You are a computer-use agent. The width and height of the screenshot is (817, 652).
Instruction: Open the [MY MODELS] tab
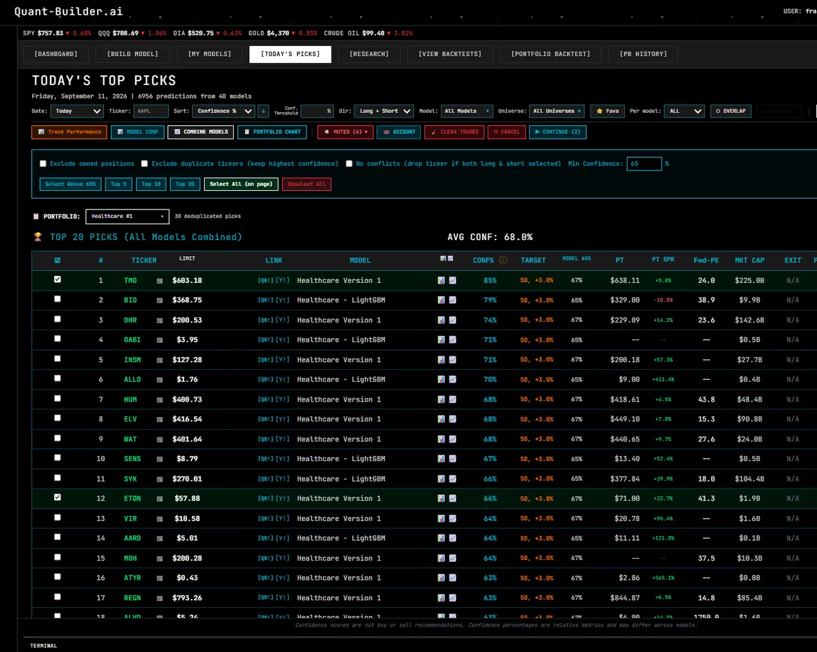coord(209,54)
